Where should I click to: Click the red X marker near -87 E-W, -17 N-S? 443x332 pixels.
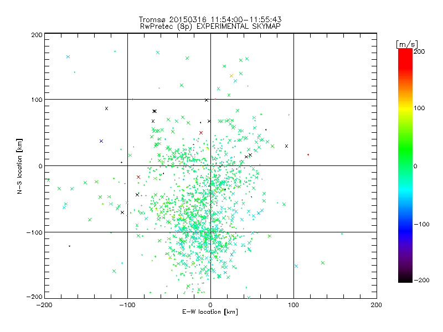coord(138,177)
